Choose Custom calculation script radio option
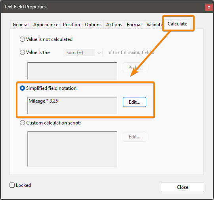The height and width of the screenshot is (200, 214). point(22,122)
